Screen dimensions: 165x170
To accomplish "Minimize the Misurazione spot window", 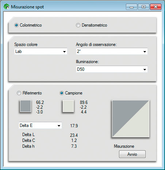I will (x=131, y=7).
